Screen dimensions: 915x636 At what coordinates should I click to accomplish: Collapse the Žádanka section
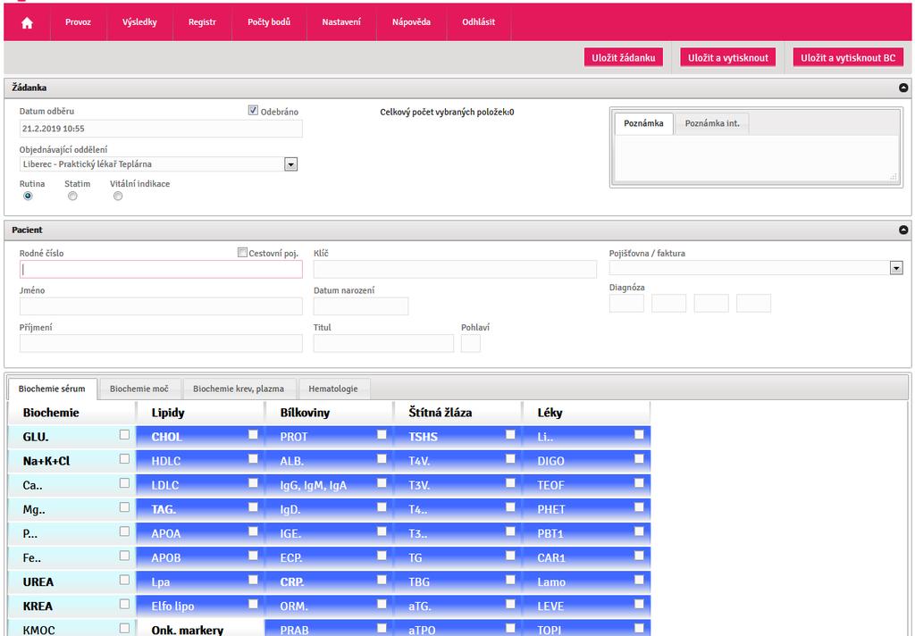903,88
